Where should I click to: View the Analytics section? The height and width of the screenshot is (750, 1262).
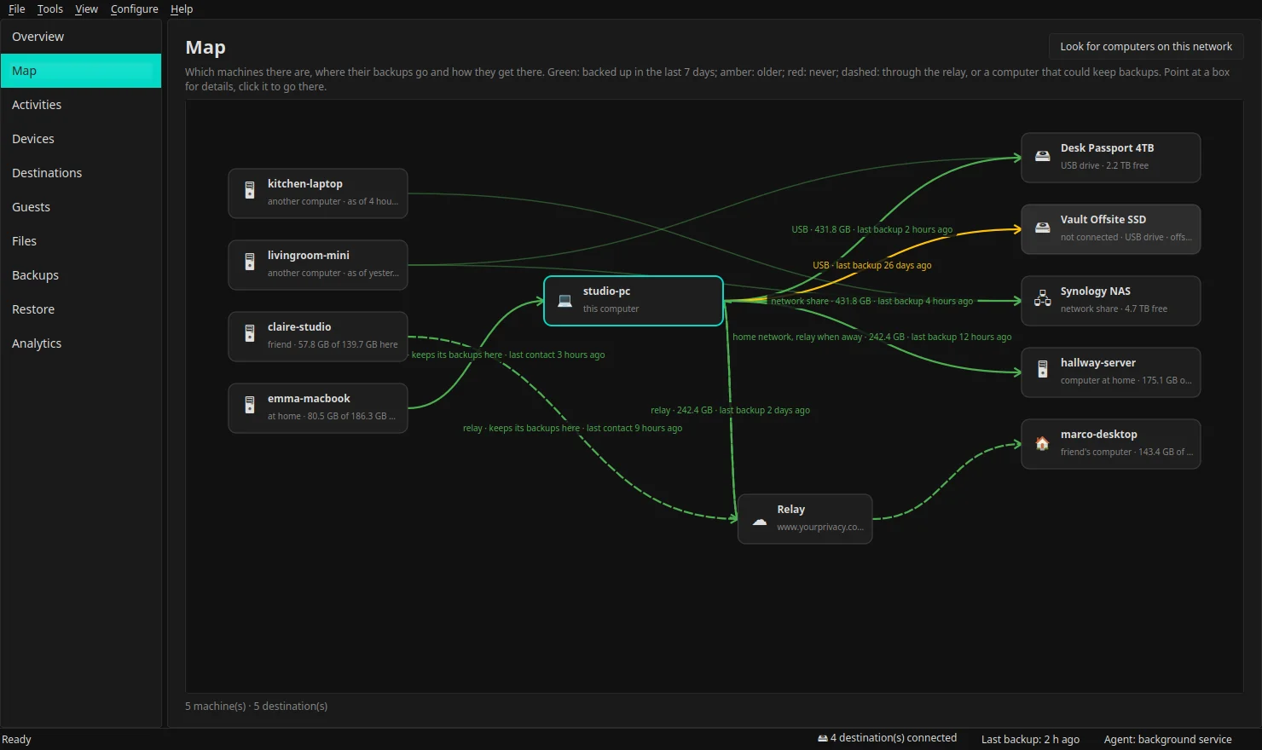pyautogui.click(x=81, y=343)
